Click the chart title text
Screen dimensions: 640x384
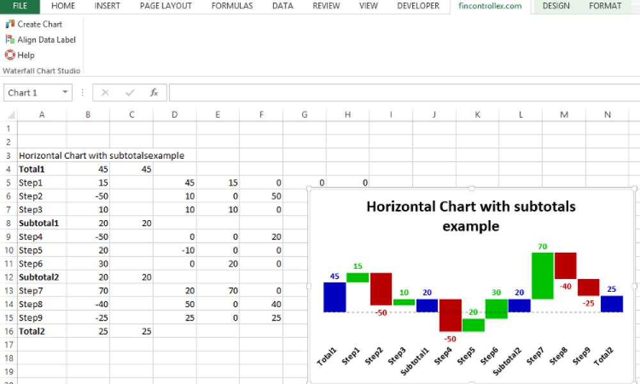(x=470, y=216)
